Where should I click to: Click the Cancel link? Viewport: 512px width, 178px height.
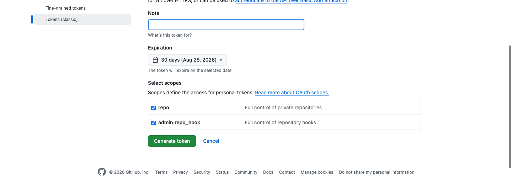(x=211, y=141)
